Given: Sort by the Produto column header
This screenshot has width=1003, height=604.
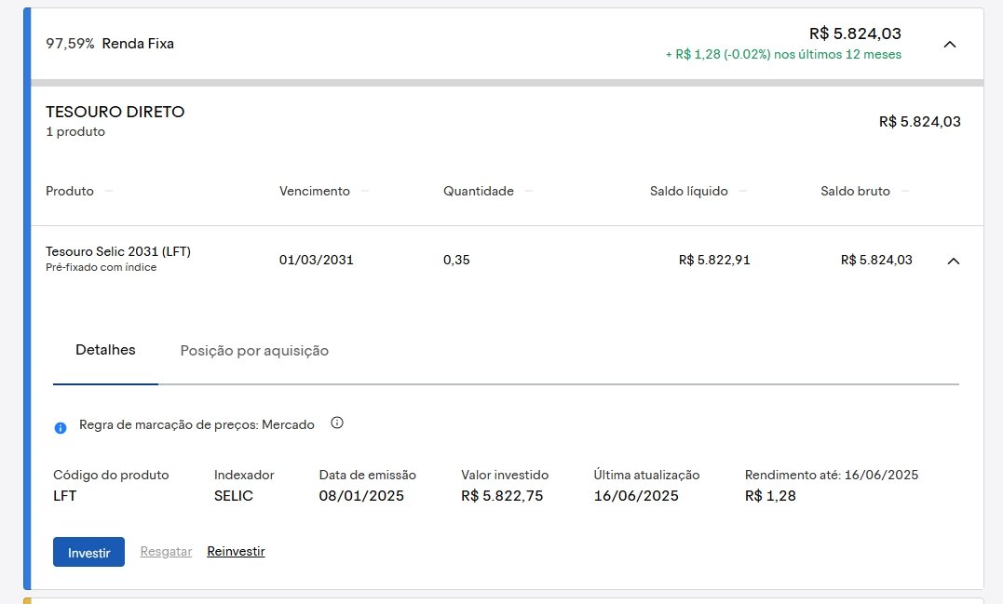Looking at the screenshot, I should [x=70, y=191].
